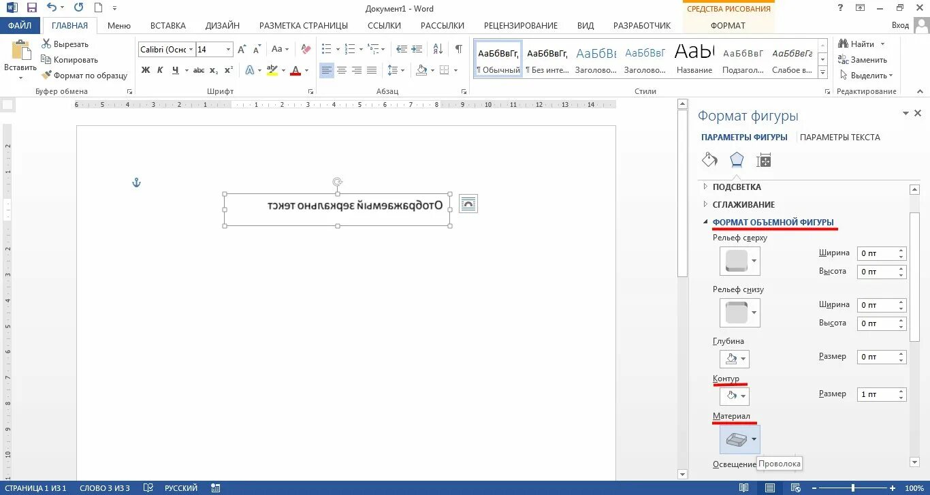This screenshot has height=495, width=930.
Task: Click Выделить (Select) button
Action: 866,76
